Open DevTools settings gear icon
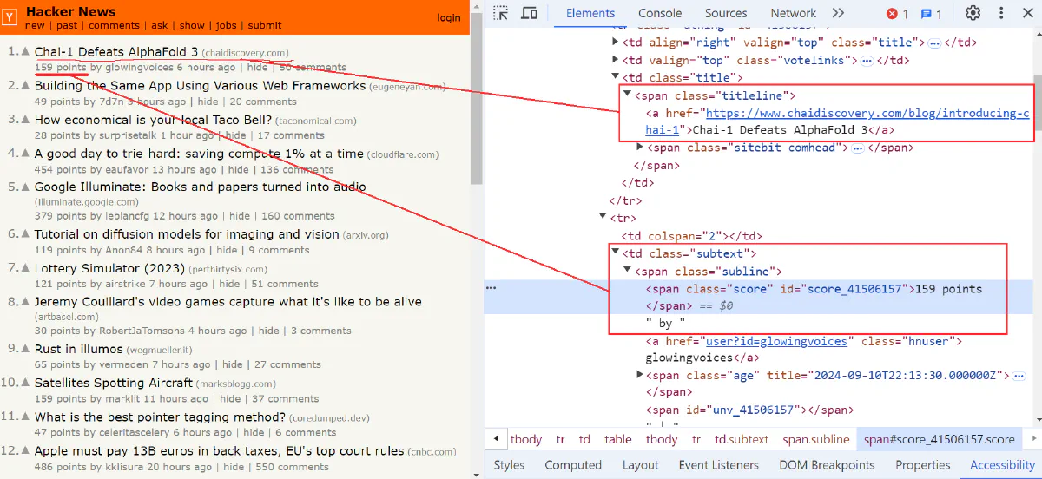Image resolution: width=1042 pixels, height=479 pixels. click(x=973, y=13)
